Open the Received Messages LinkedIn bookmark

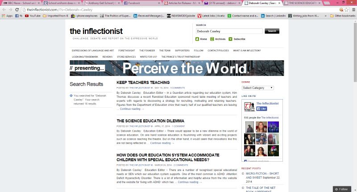(149, 16)
